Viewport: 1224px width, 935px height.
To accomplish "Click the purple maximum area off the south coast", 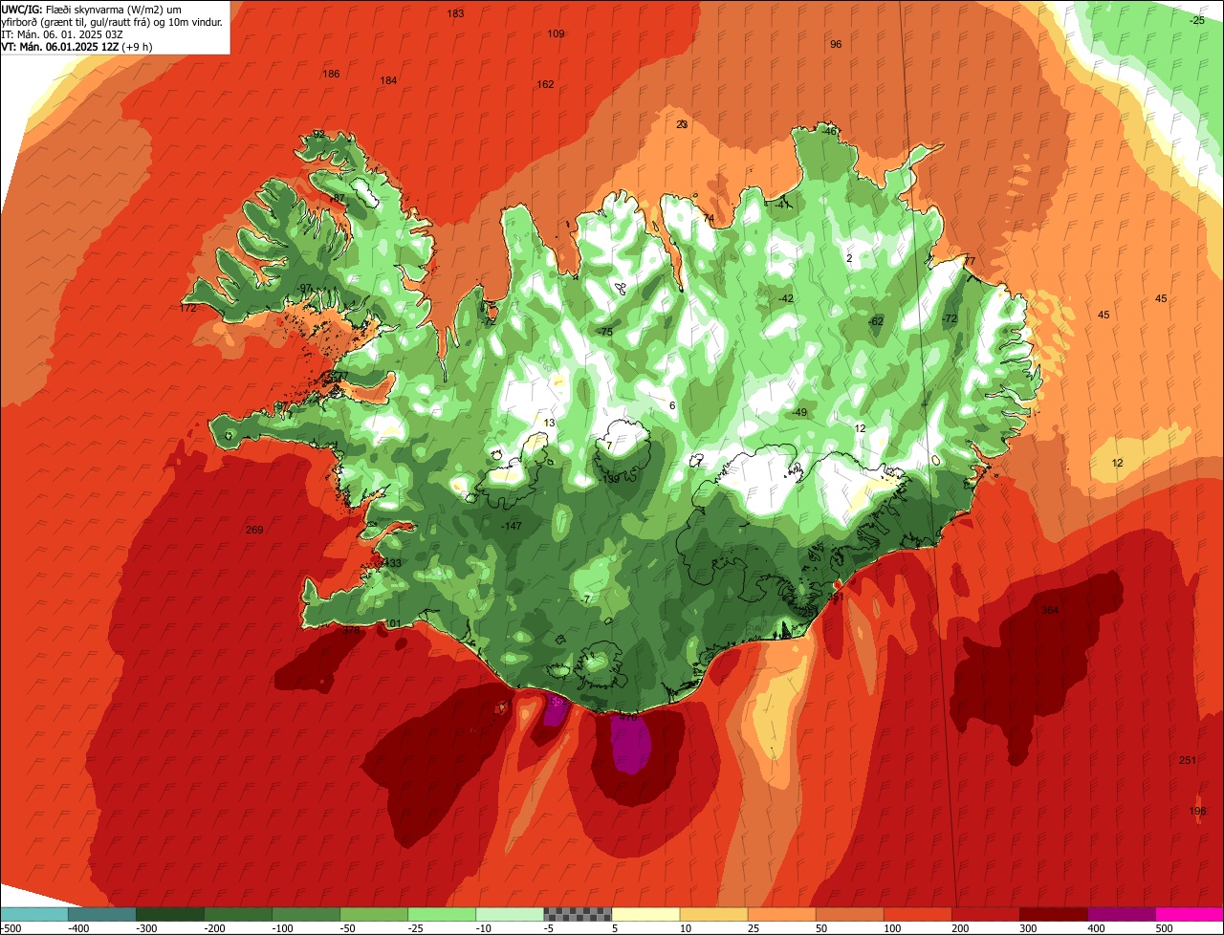I will coord(630,745).
